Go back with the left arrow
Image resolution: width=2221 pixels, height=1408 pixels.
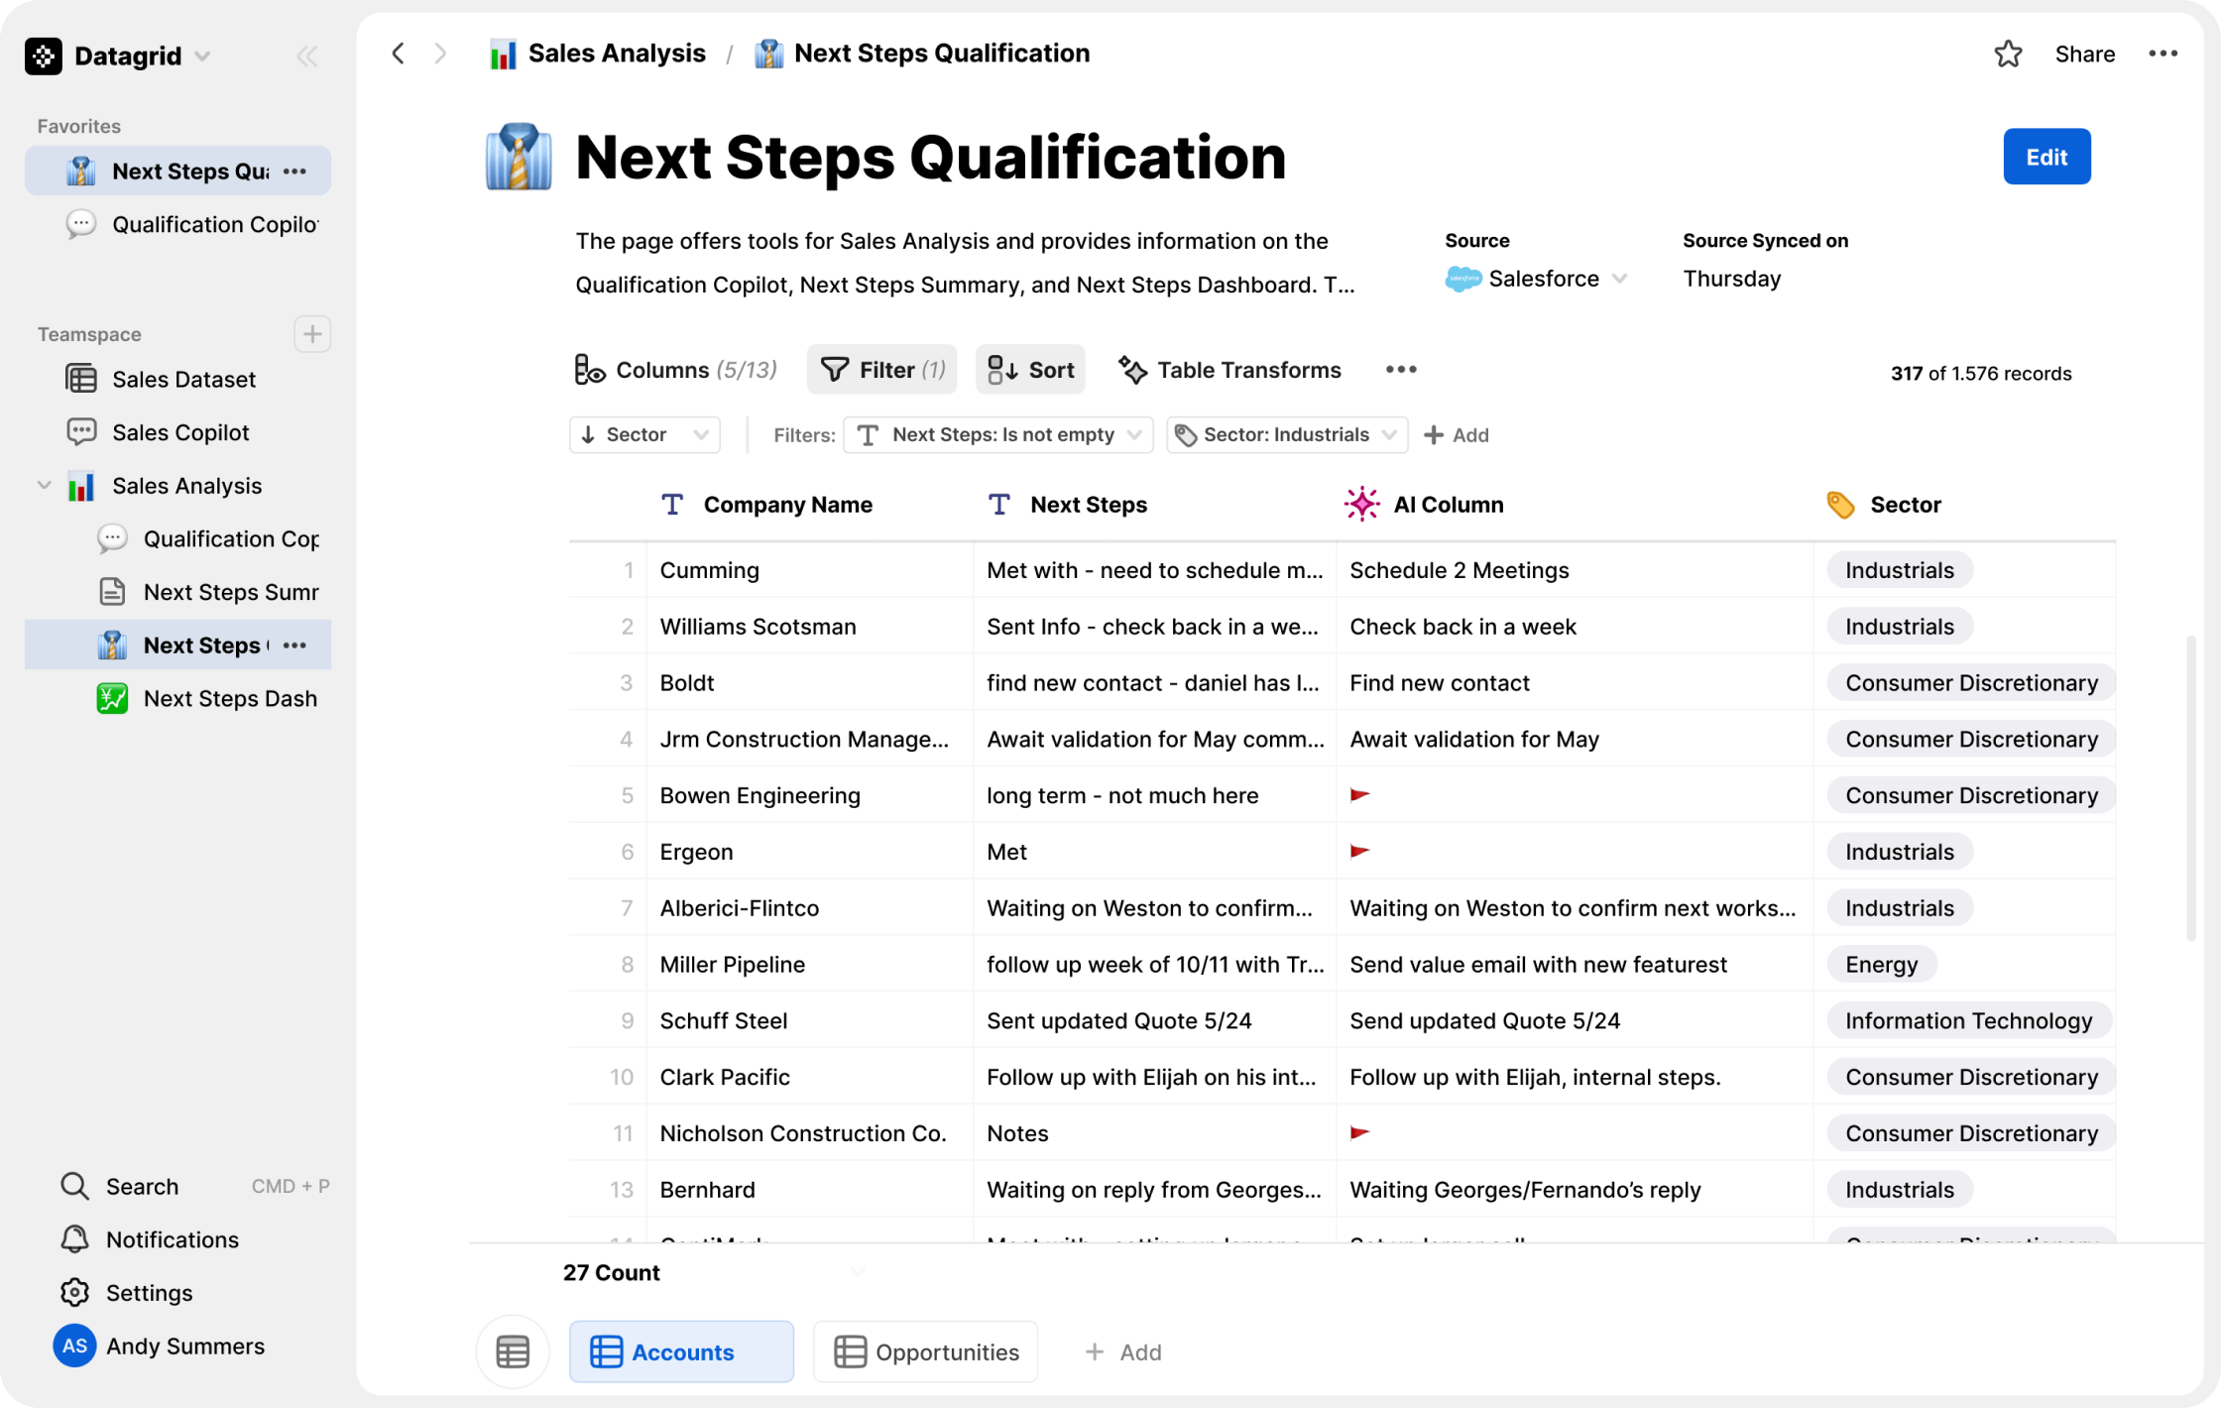point(399,54)
